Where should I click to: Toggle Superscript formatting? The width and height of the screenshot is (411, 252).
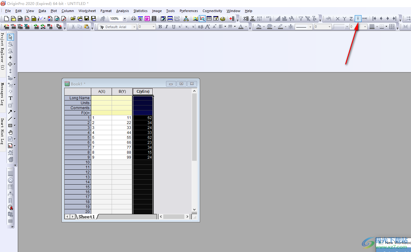[x=180, y=27]
